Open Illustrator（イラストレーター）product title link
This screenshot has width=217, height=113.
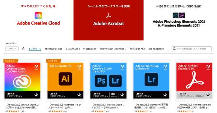pos(65,106)
